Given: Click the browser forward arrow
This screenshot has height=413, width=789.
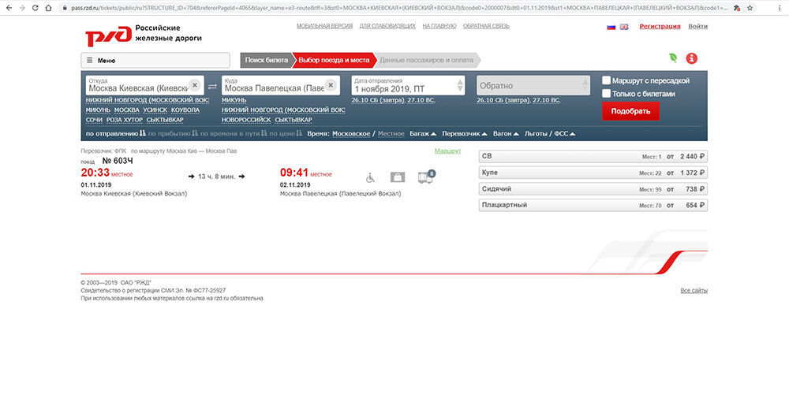Looking at the screenshot, I should click(x=21, y=8).
